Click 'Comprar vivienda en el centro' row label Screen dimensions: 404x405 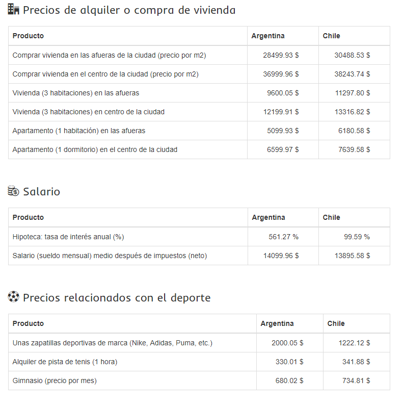click(105, 74)
